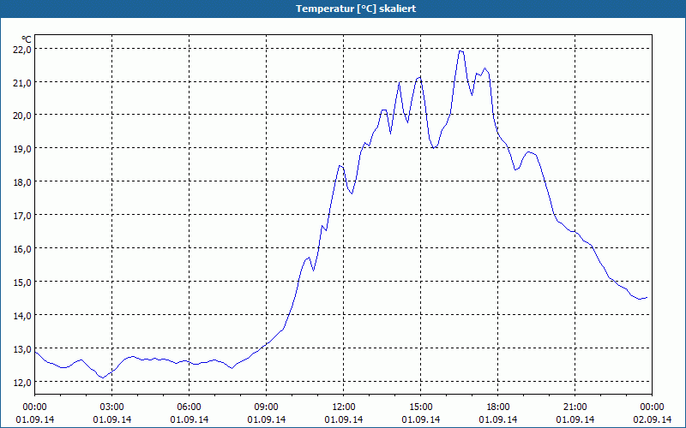Viewport: 686px width, 428px height.
Task: Click the 21,0 y-axis label
Action: (x=22, y=82)
